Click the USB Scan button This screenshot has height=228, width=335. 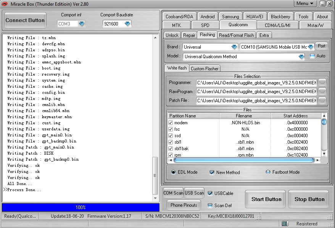pos(194,193)
